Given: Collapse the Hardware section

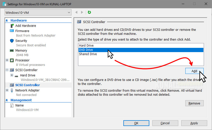Looking at the screenshot, I should pos(7,21).
